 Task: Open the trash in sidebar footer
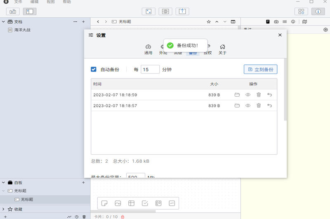(84, 217)
